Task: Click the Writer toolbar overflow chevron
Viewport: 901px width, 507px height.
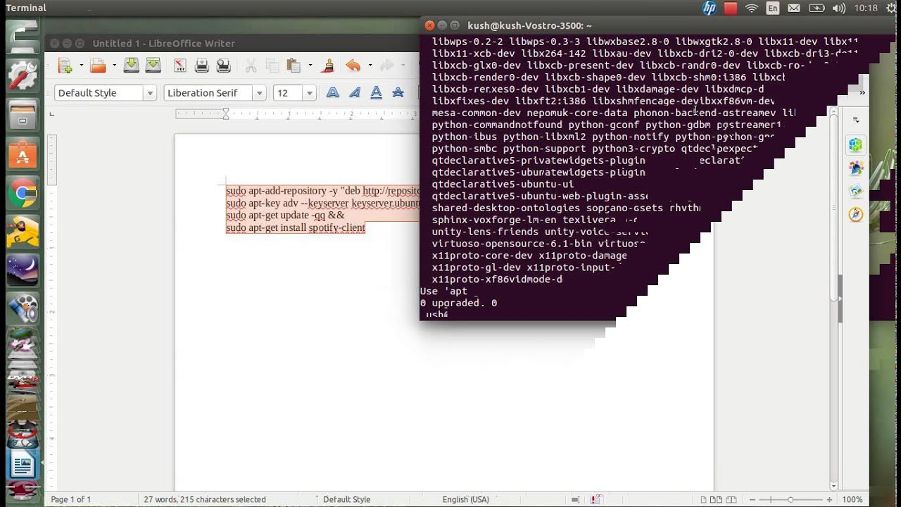Action: [862, 93]
